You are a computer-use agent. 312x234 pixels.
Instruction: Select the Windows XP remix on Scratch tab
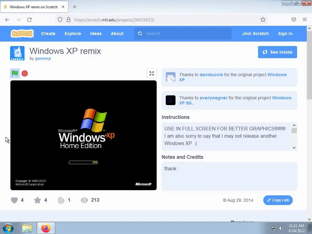point(34,7)
